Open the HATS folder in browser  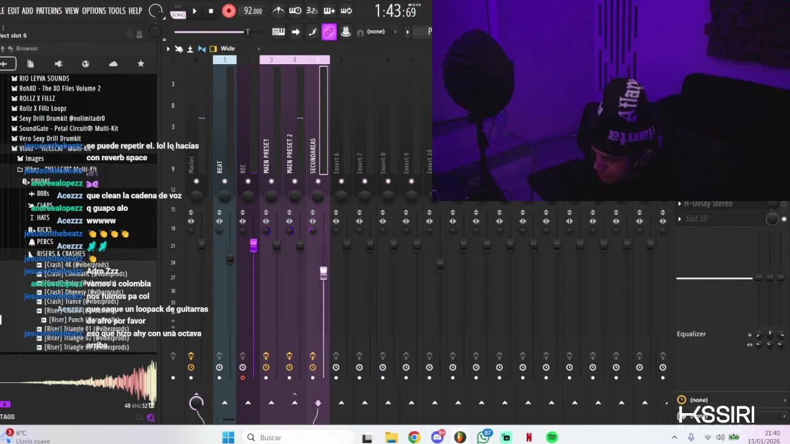(x=39, y=218)
